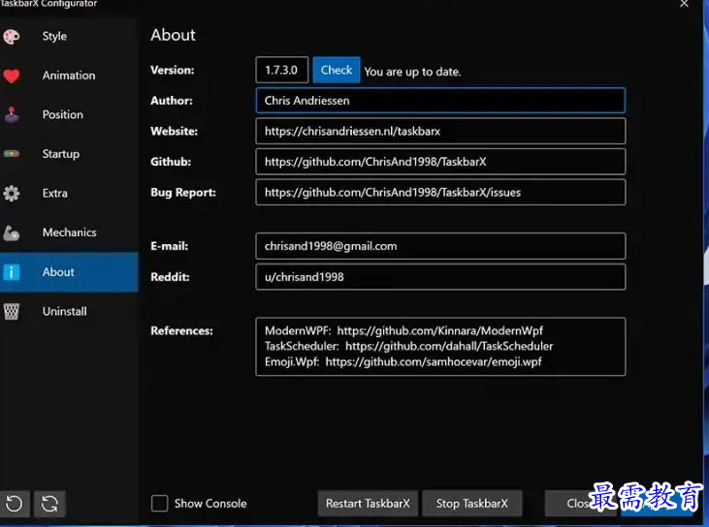Image resolution: width=709 pixels, height=527 pixels.
Task: Click the Emoji.Wpf reference line
Action: [403, 361]
